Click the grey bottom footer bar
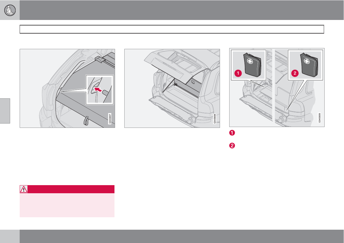 pyautogui.click(x=182, y=236)
